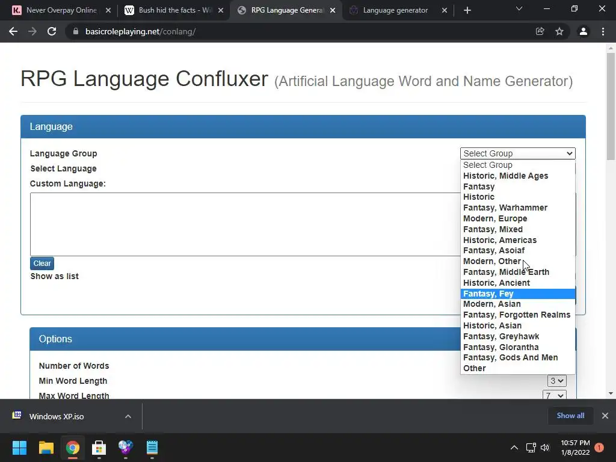Select Fantasy, Middle Earth from list
The image size is (616, 462).
pyautogui.click(x=517, y=272)
